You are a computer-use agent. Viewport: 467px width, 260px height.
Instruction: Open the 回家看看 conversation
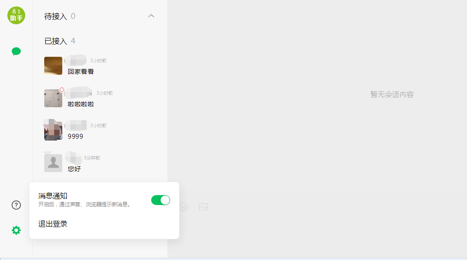(100, 66)
